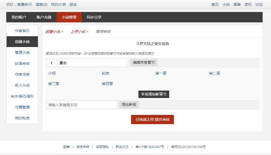Screen dimensions: 271x155
Task: Focus the new volume name input
Action: (x=81, y=105)
